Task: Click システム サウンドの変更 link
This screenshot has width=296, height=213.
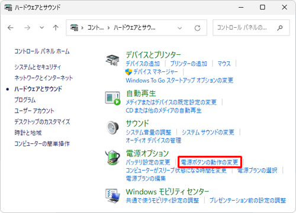Action: pos(208,132)
